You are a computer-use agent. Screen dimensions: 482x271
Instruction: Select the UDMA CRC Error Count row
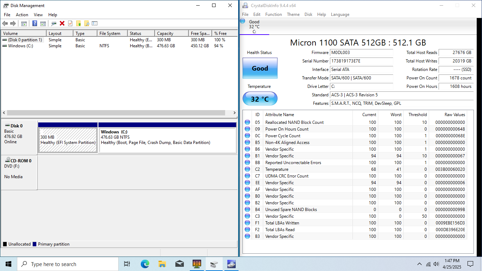(x=355, y=176)
